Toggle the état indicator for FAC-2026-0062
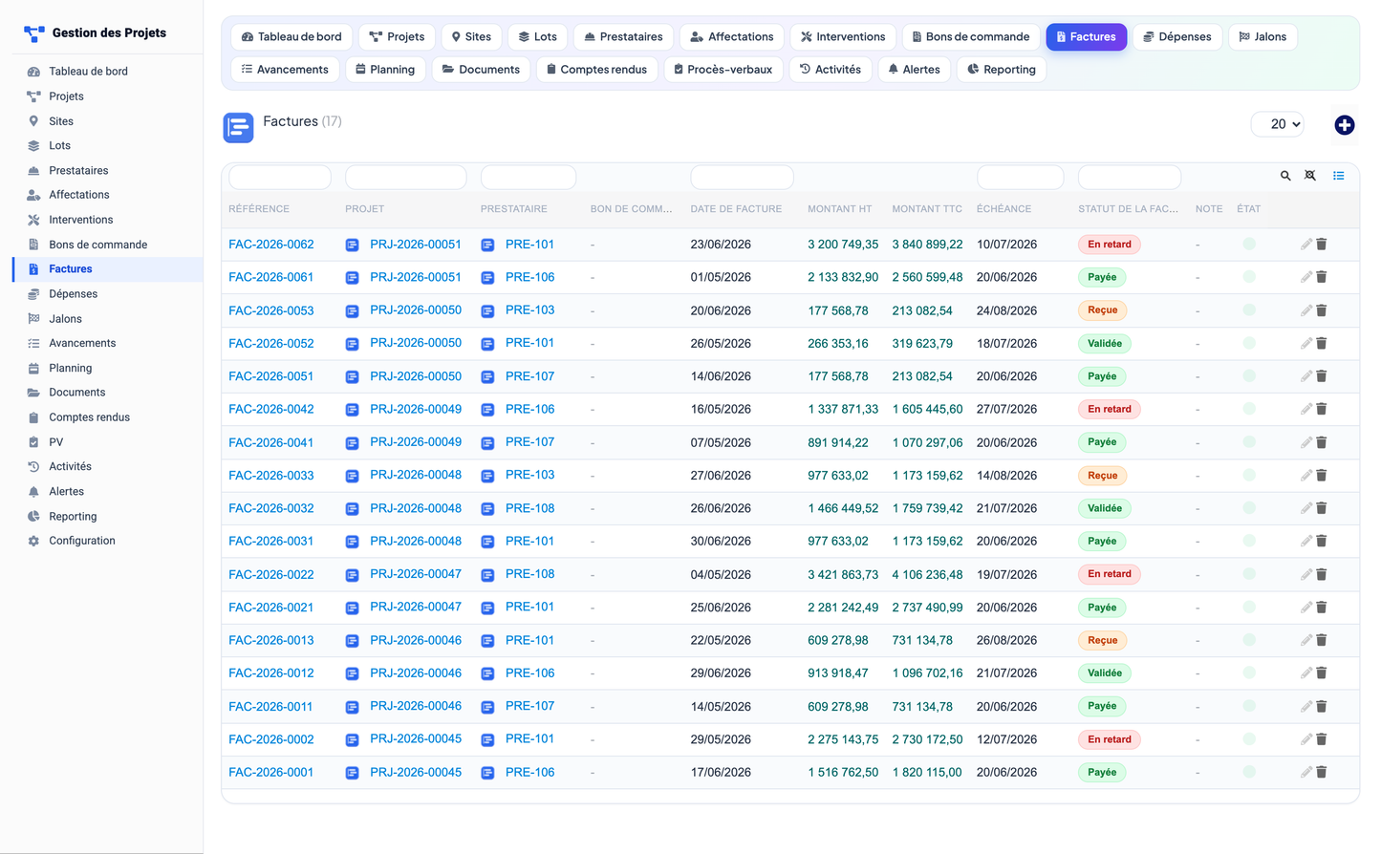 [1249, 245]
